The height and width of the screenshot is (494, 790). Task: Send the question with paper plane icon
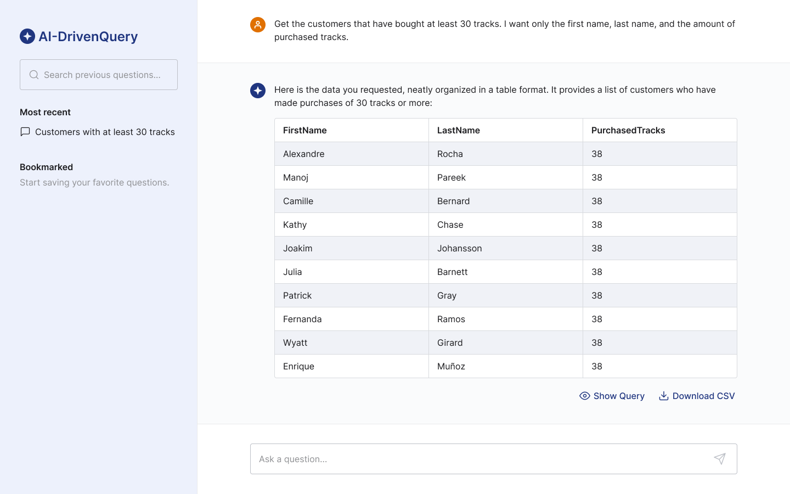tap(720, 459)
